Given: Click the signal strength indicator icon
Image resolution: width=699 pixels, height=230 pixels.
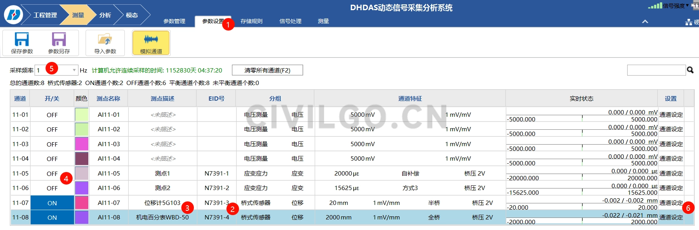Looking at the screenshot, I should (655, 6).
